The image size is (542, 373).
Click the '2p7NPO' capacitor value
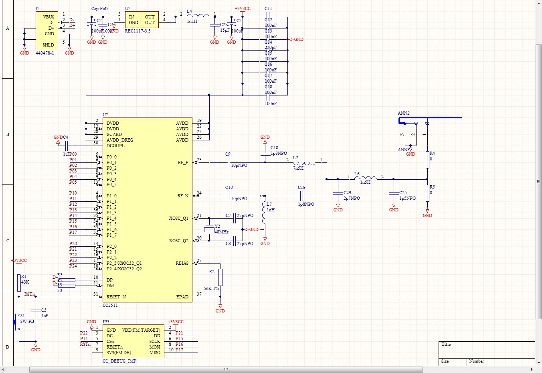click(x=352, y=198)
